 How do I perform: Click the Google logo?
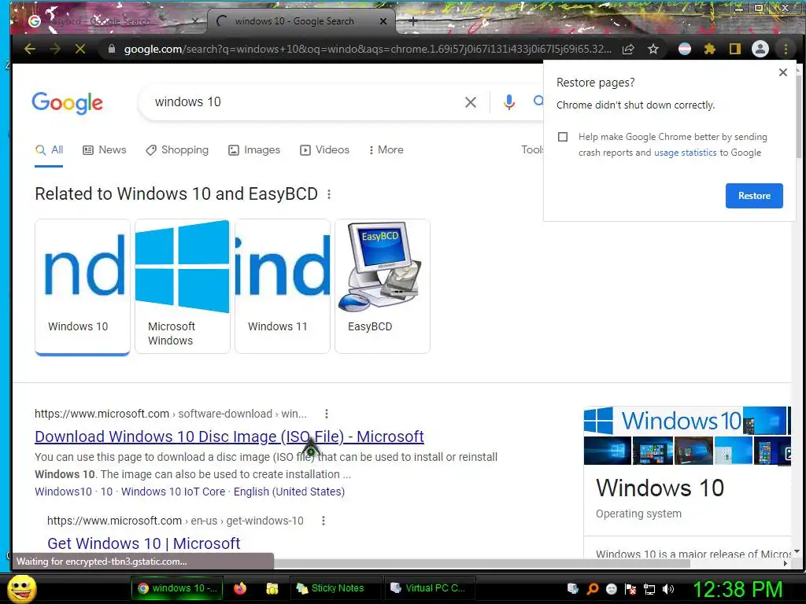tap(68, 103)
